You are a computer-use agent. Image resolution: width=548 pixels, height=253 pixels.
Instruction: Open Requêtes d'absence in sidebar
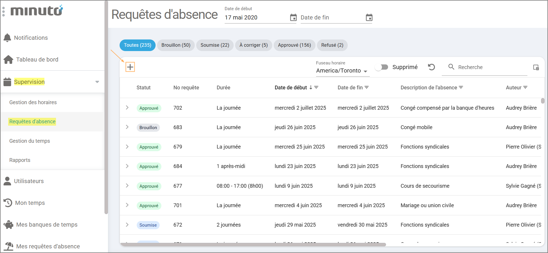32,122
